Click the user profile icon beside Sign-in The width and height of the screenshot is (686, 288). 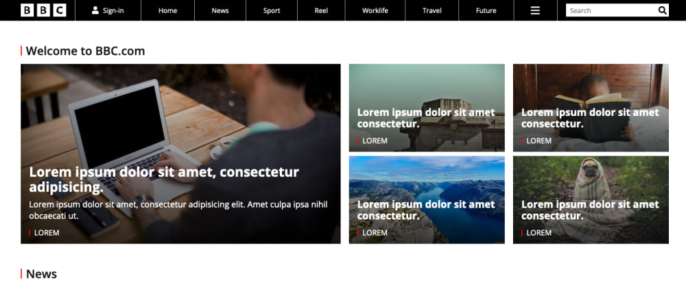point(95,10)
